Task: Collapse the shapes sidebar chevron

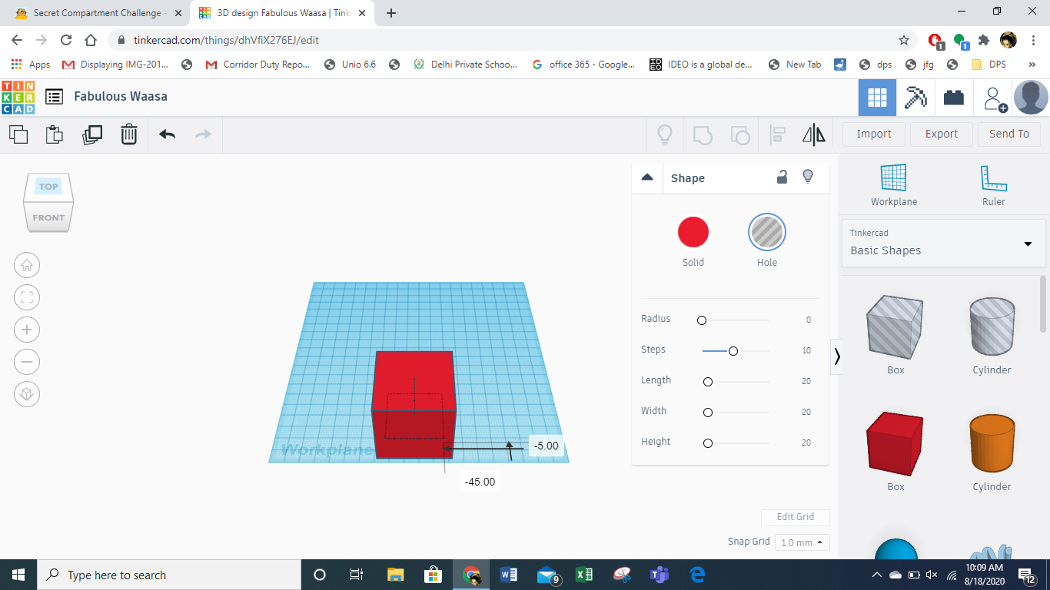Action: pos(837,356)
